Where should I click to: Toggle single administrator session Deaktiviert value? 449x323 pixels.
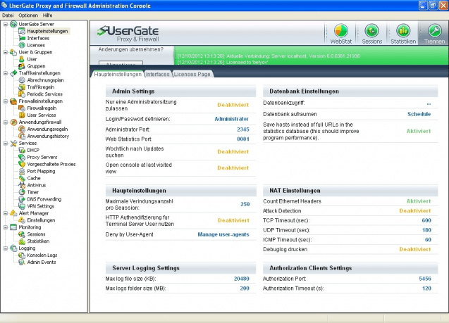point(233,105)
